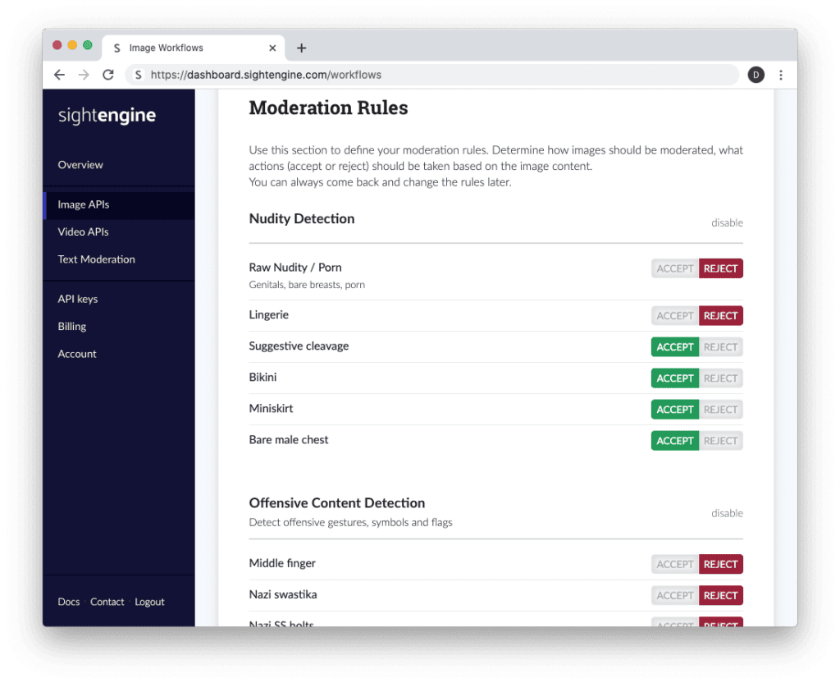Screen dimensions: 840x683
Task: Open Text Moderation in the sidebar
Action: (x=97, y=259)
